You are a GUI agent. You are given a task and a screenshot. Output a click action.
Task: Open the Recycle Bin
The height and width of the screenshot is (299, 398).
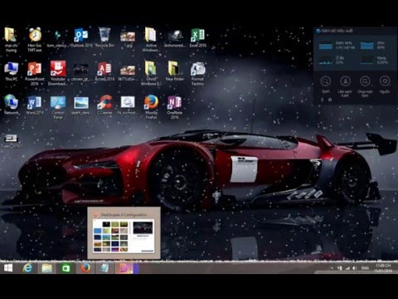(x=104, y=37)
